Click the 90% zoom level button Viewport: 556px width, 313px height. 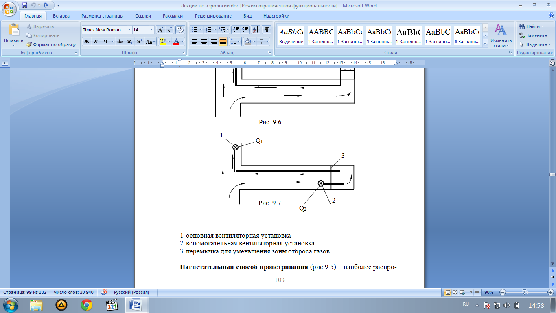pyautogui.click(x=489, y=292)
